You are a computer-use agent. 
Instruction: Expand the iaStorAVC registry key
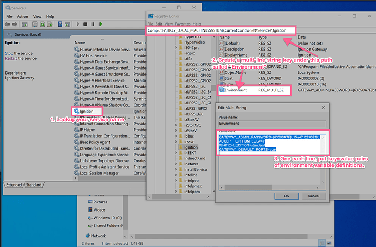(176, 125)
